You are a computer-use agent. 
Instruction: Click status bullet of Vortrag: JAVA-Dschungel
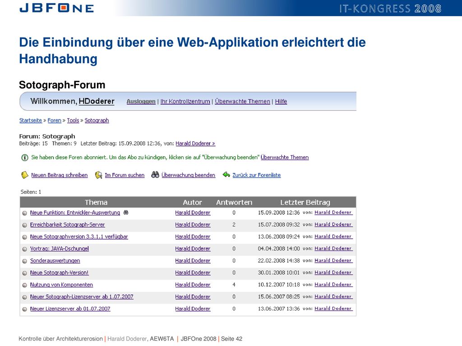[25, 249]
